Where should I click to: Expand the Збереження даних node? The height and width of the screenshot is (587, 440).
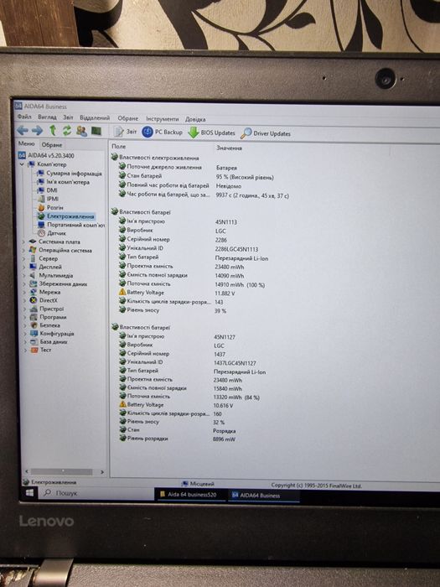(x=24, y=283)
